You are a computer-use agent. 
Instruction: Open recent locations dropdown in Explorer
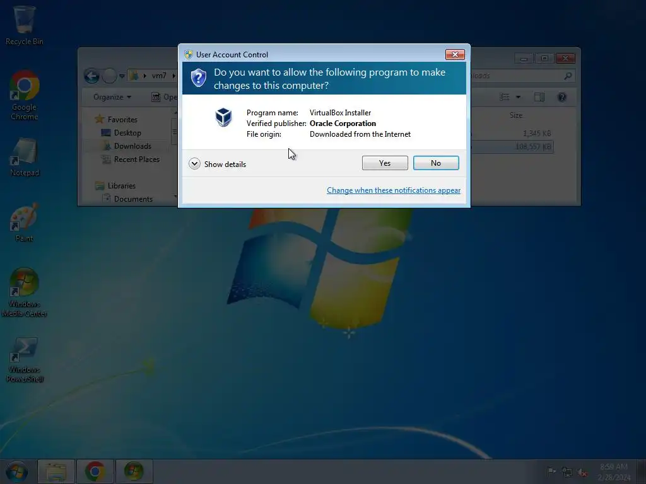122,76
